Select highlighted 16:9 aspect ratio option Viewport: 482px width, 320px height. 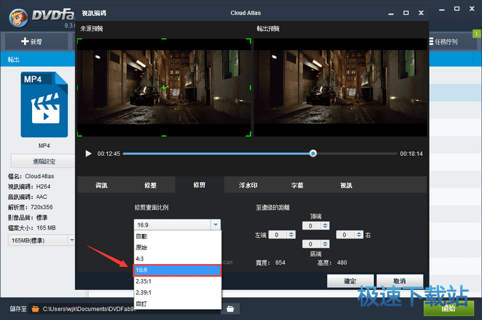(x=177, y=270)
